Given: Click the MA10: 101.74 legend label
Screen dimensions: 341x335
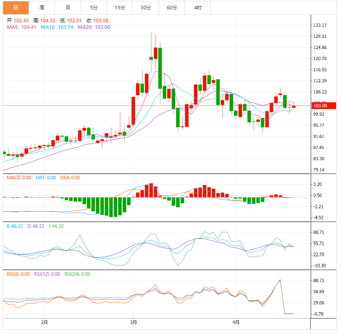Looking at the screenshot, I should 57,27.
